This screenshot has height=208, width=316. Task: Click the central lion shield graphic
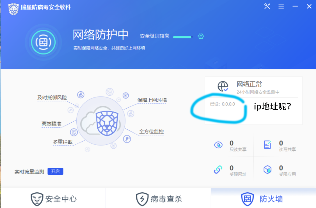pyautogui.click(x=107, y=123)
